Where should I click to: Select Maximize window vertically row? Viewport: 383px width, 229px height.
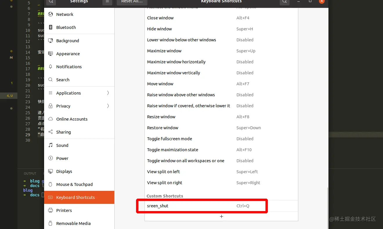point(221,73)
